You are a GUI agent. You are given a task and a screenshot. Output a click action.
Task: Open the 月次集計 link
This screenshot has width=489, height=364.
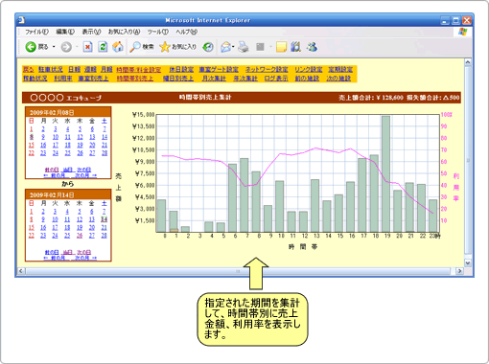[x=214, y=79]
